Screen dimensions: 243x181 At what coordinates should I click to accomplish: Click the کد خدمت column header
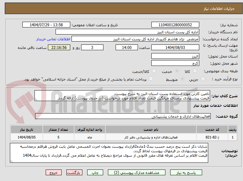212,130
